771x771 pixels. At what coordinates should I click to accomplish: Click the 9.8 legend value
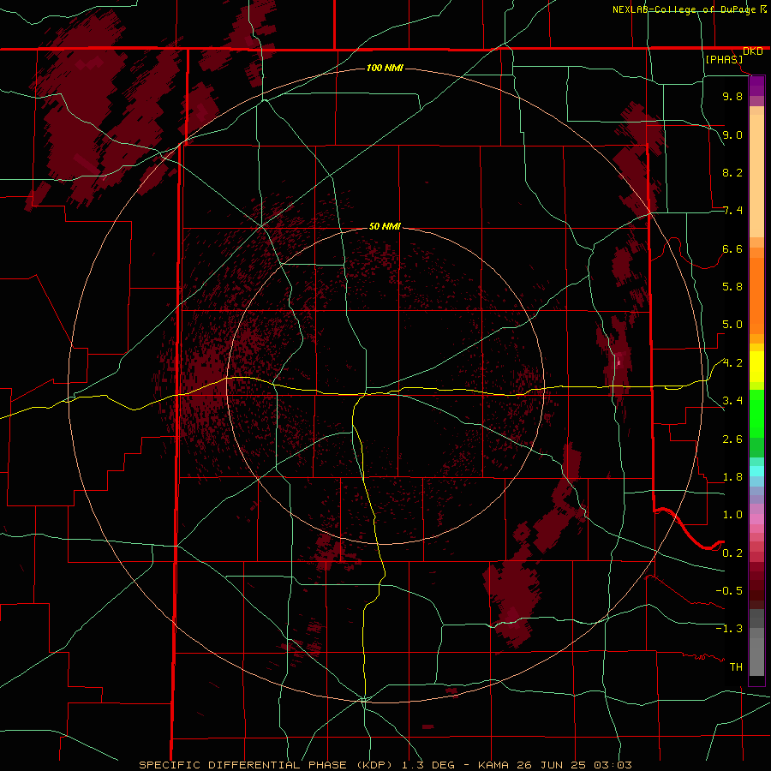tap(732, 96)
